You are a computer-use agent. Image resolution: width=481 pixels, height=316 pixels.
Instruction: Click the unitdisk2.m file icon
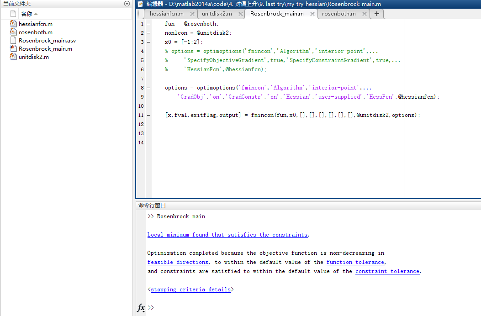(x=13, y=57)
